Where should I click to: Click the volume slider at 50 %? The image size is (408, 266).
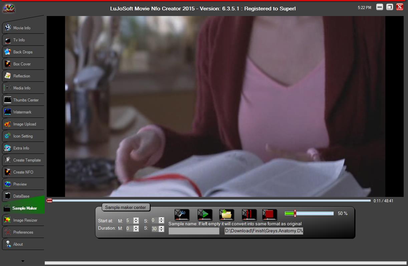309,213
